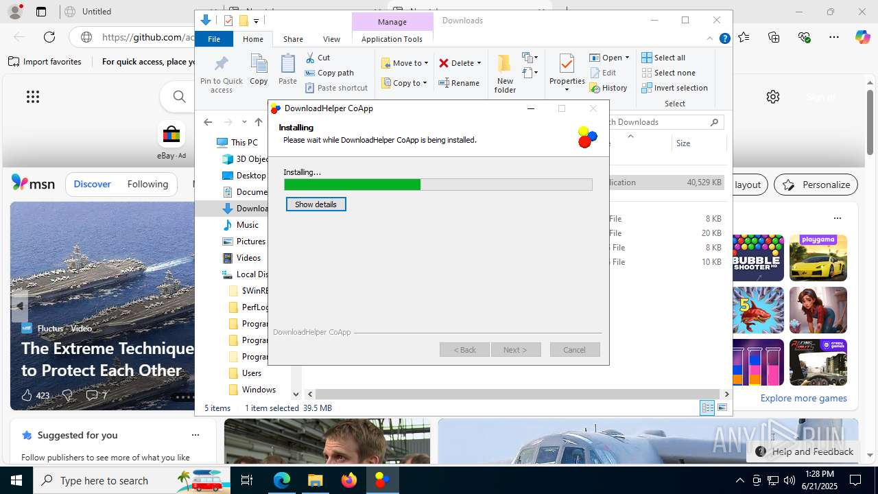
Task: Click Edge Copilot icon
Action: click(x=862, y=37)
